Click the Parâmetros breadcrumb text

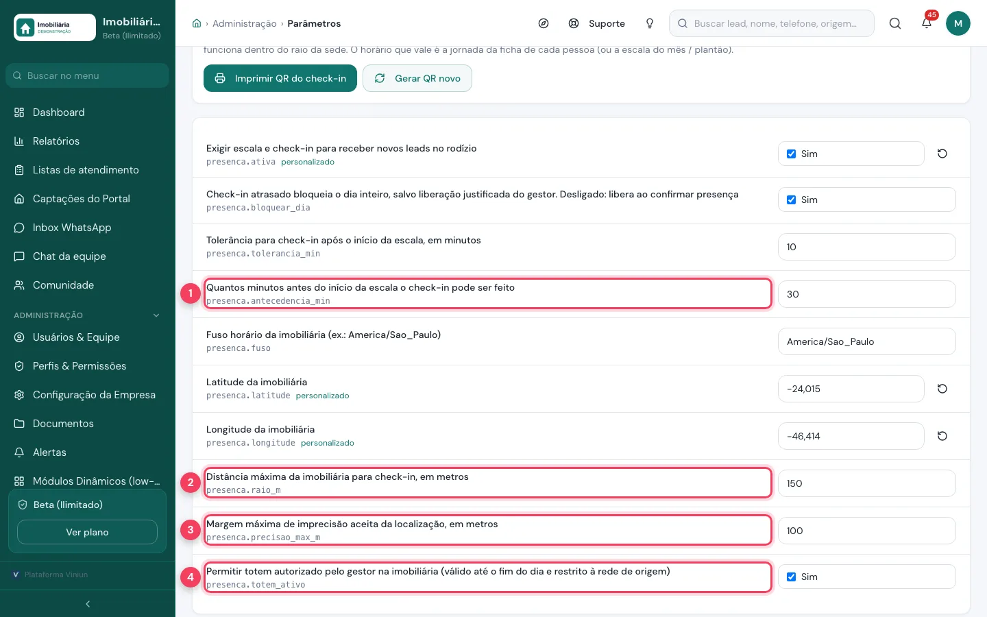[x=314, y=23]
